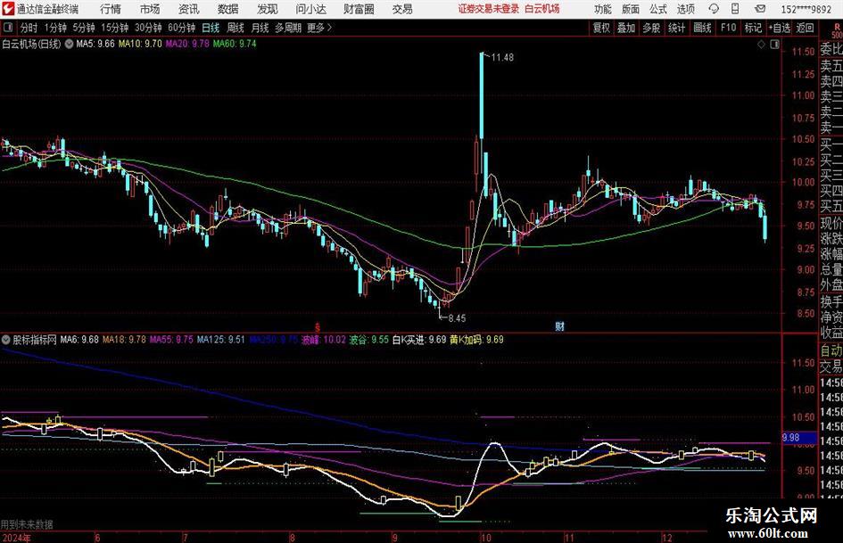Image resolution: width=843 pixels, height=543 pixels.
Task: Open the 股标指标网 indicator dropdown icon
Action: point(6,340)
